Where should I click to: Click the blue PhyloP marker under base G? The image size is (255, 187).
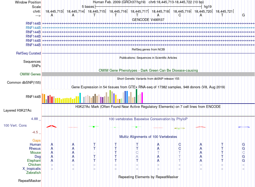click(244, 127)
